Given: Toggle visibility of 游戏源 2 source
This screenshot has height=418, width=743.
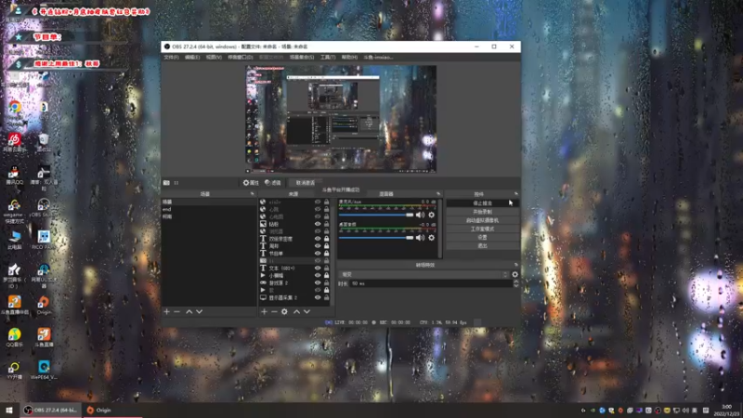Looking at the screenshot, I should 318,283.
